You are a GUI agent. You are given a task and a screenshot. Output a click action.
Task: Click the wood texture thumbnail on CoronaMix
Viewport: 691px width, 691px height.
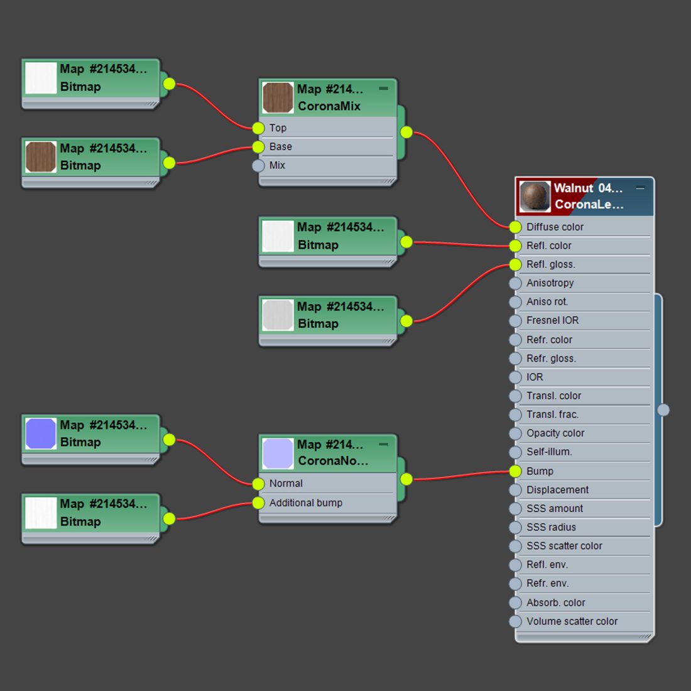(278, 97)
